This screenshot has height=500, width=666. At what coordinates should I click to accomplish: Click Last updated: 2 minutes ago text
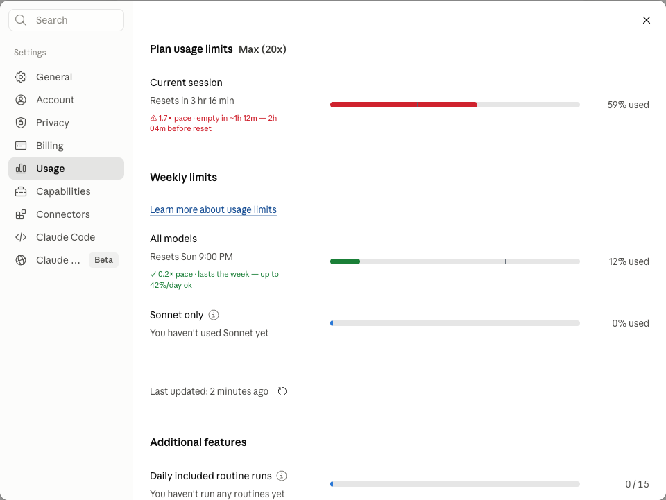point(209,391)
